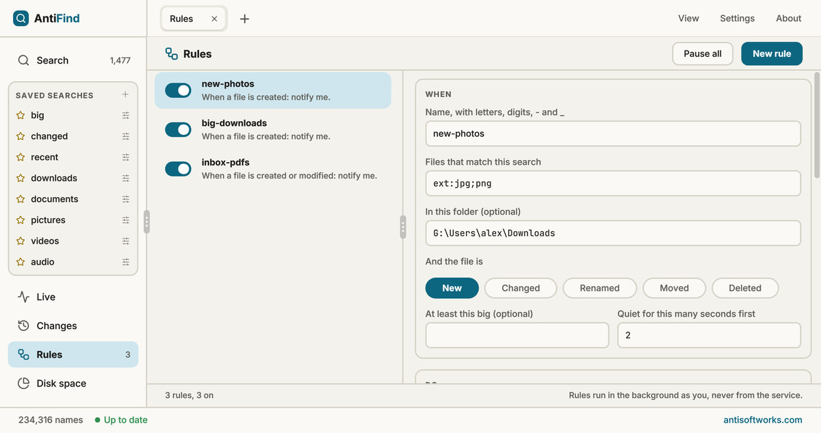Screen dimensions: 821x433
Task: Open the Rules view in sidebar
Action: 73,354
